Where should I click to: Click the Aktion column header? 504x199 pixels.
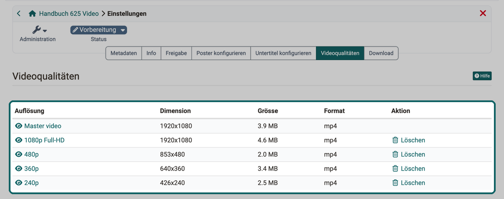point(401,111)
